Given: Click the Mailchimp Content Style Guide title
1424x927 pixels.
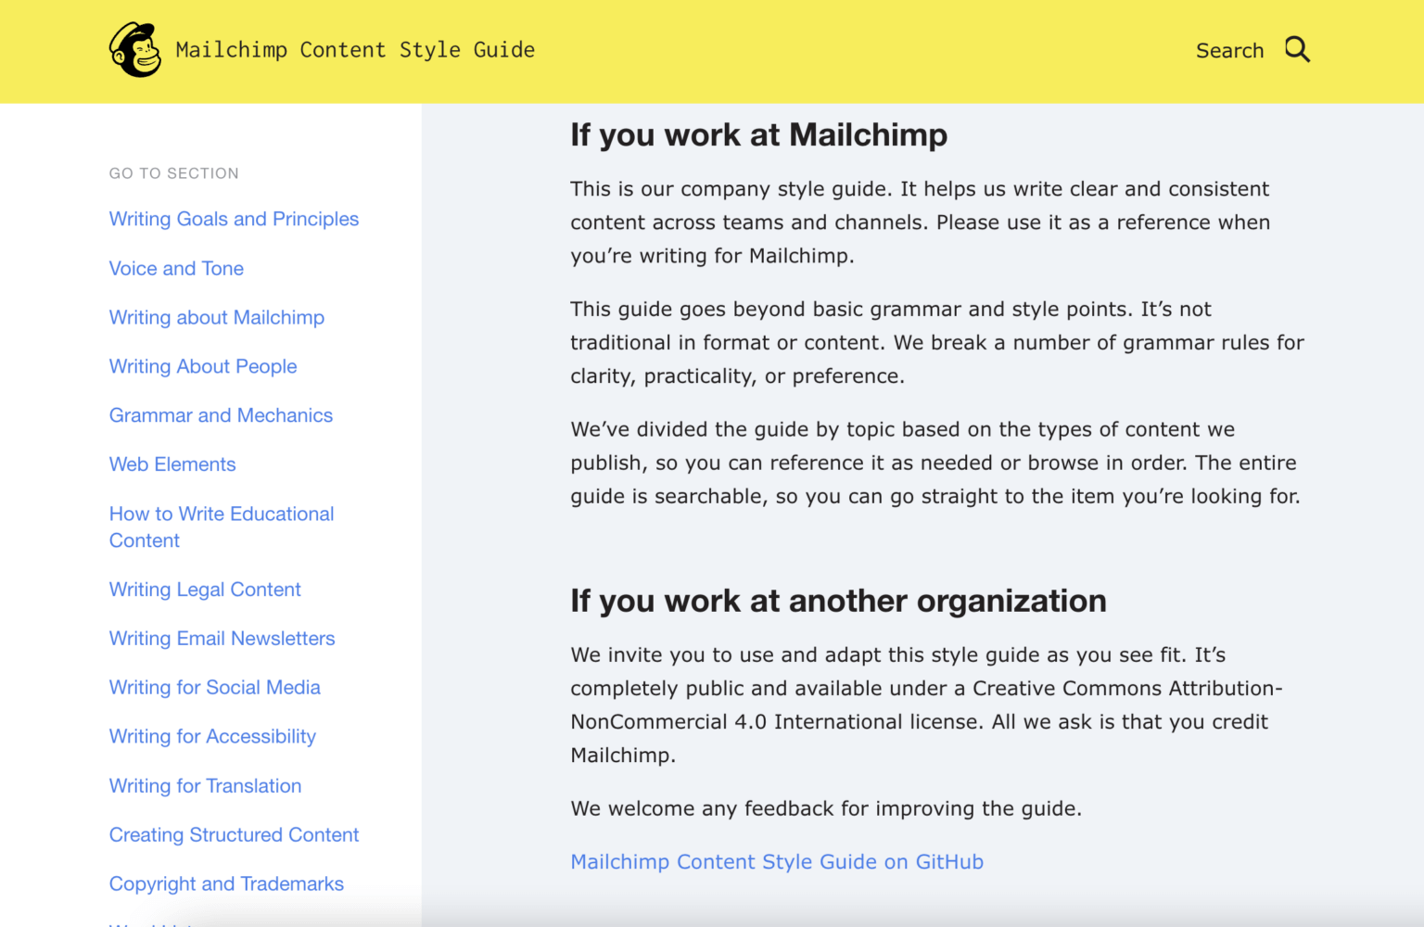Looking at the screenshot, I should point(355,50).
